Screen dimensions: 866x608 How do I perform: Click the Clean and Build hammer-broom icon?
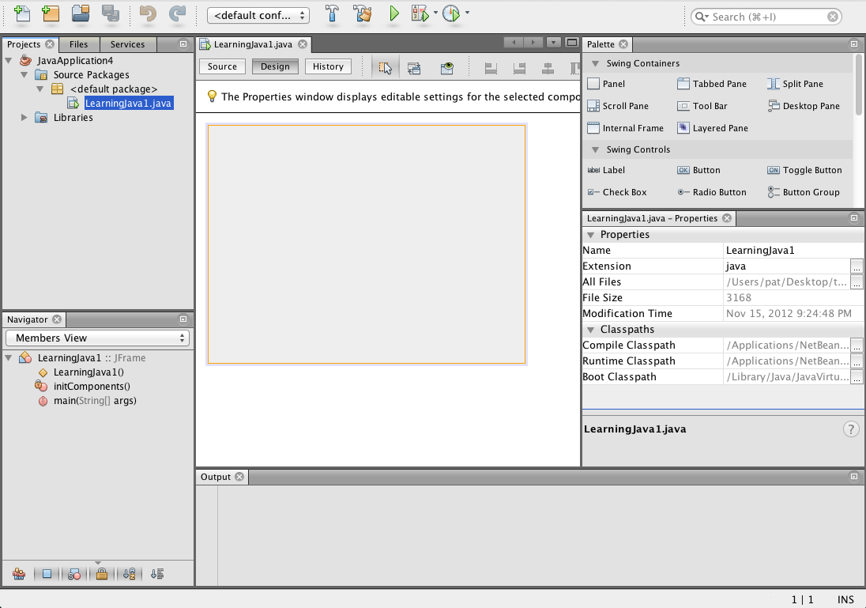click(x=363, y=13)
